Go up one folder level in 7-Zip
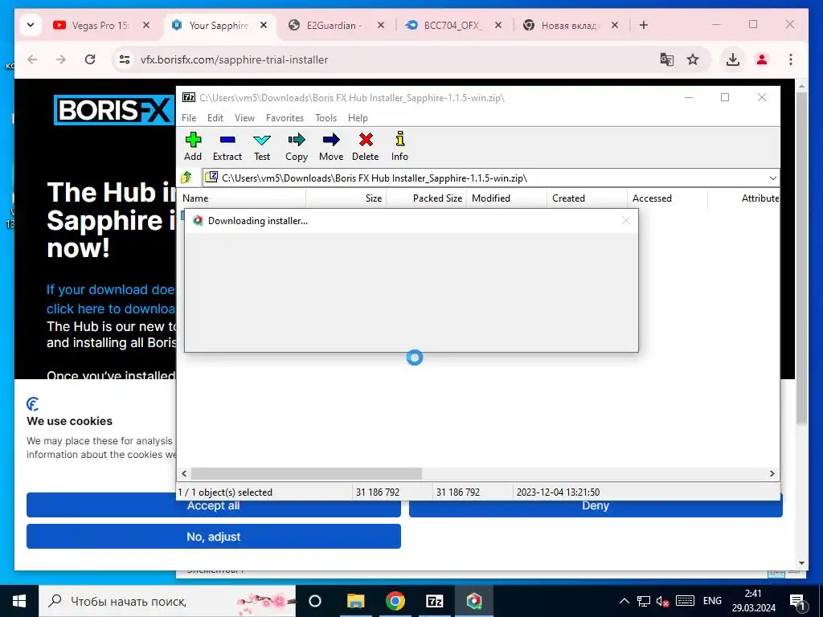 (186, 178)
